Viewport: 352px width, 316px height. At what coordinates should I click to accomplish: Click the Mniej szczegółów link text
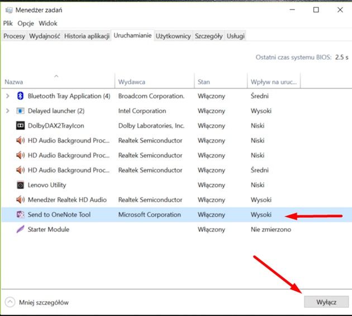tap(44, 302)
